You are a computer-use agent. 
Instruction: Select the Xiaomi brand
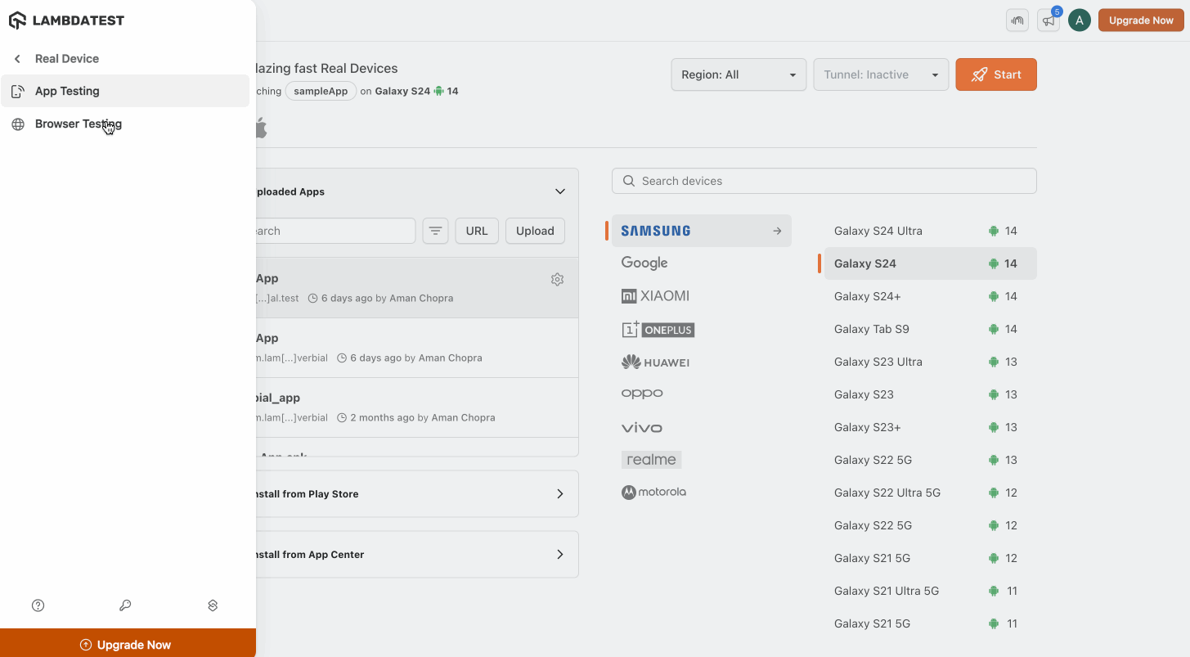(x=655, y=296)
